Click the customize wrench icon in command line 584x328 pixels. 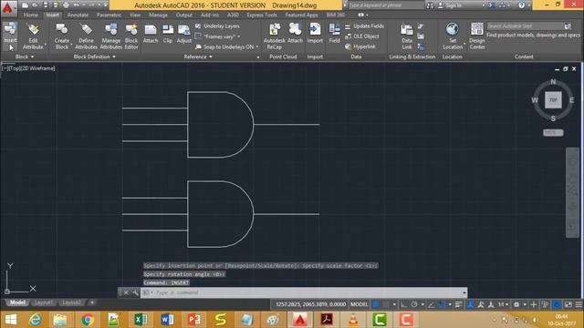point(135,292)
